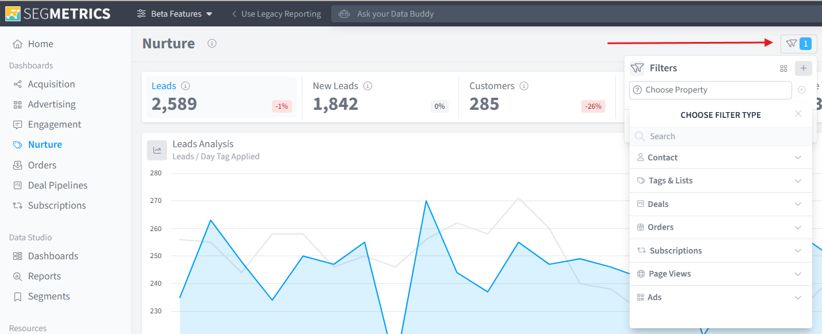Image resolution: width=822 pixels, height=334 pixels.
Task: Click the remove filter circle-x icon
Action: (802, 90)
